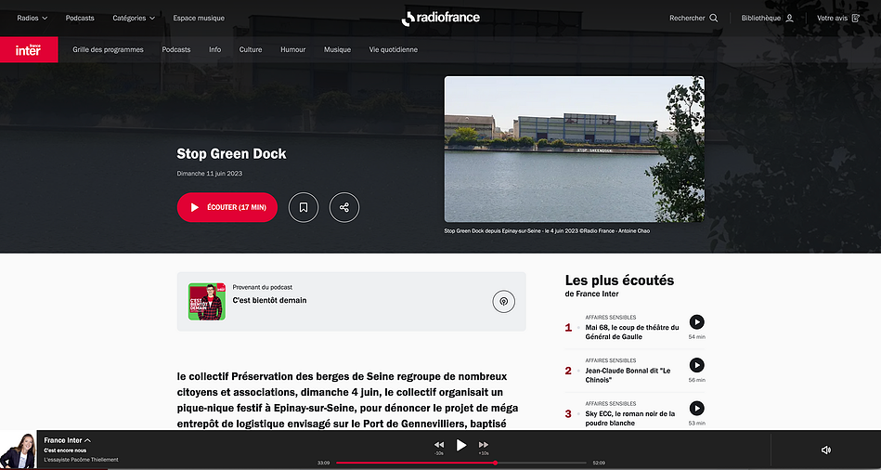881x470 pixels.
Task: Click the 52:09 total duration
Action: click(x=599, y=463)
